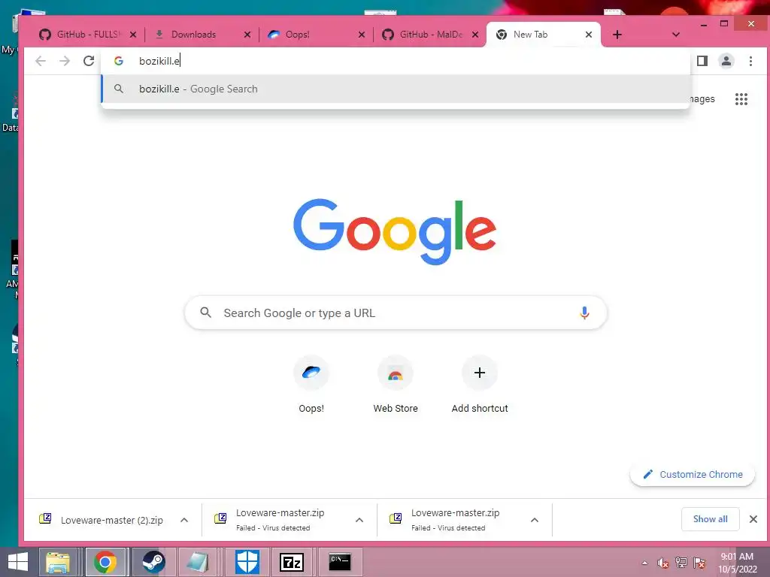Click the browser Forward arrow

65,61
